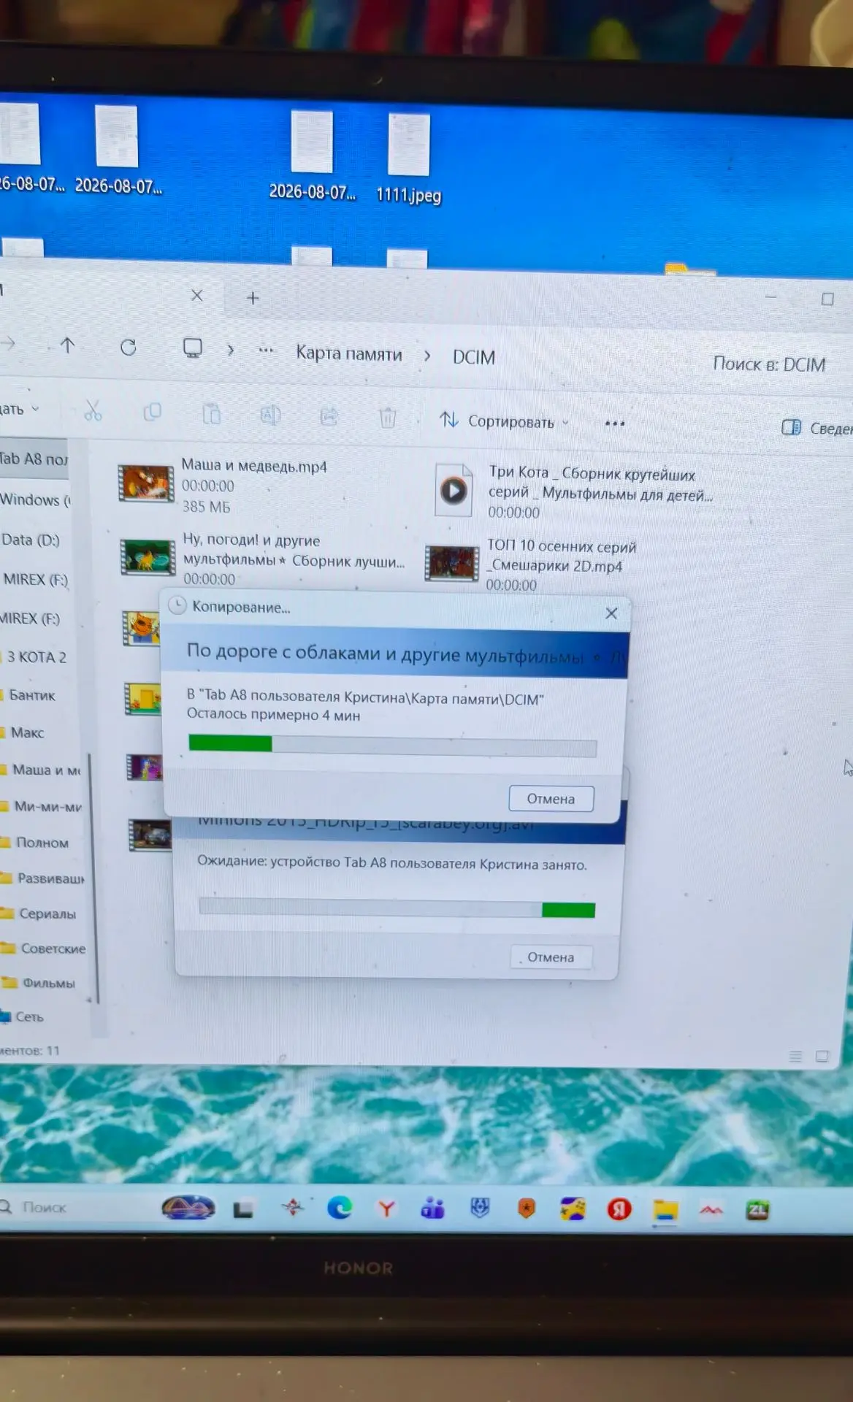The image size is (853, 1402).
Task: Click the Delete trash icon
Action: coord(388,418)
